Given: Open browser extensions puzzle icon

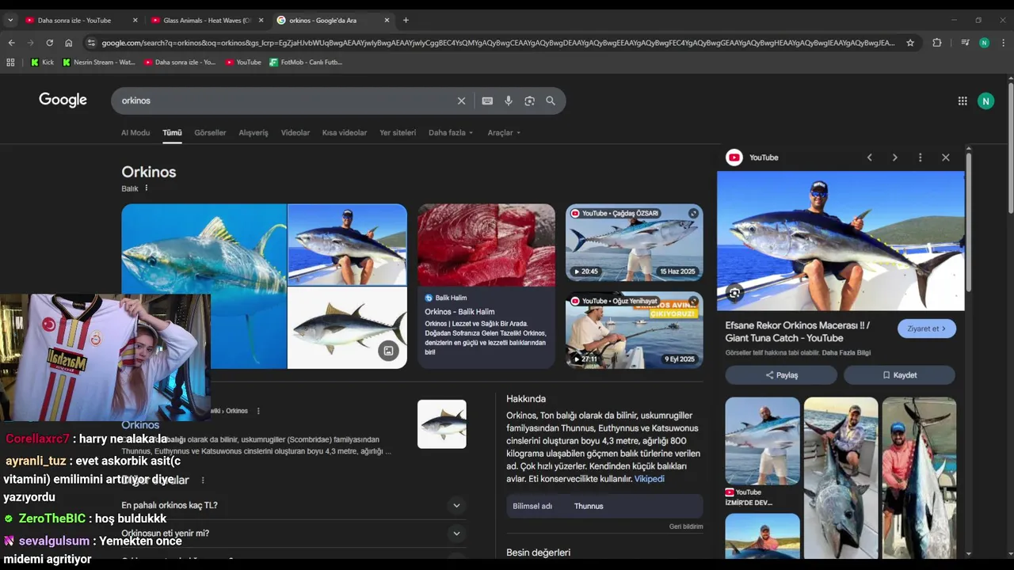Looking at the screenshot, I should point(937,43).
